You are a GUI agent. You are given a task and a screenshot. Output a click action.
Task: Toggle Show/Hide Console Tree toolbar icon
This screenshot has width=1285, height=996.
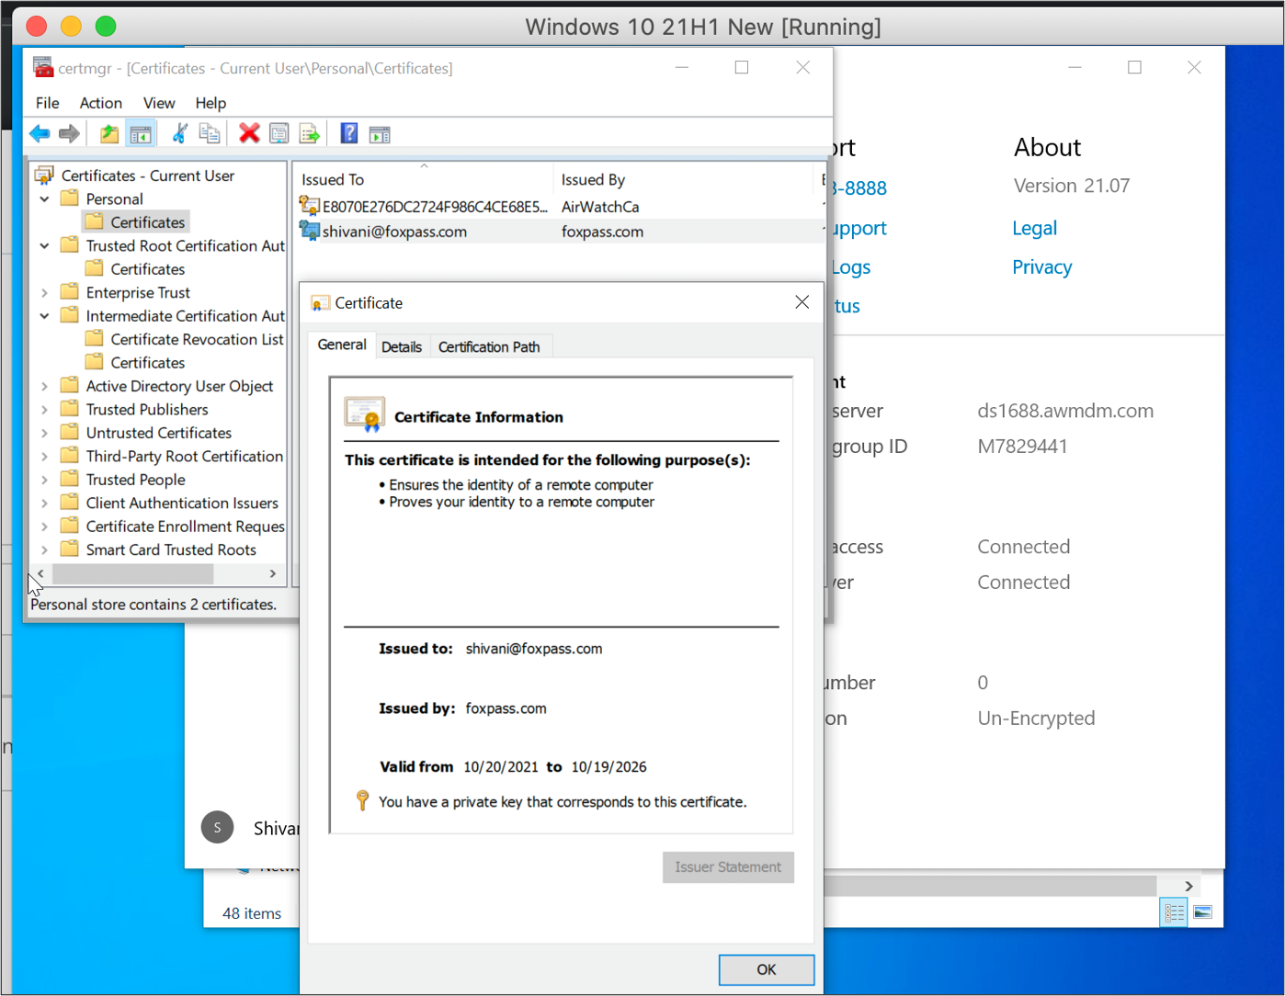click(x=141, y=134)
